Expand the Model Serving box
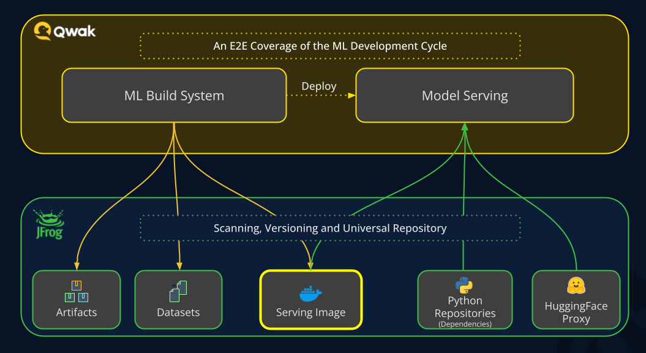Screen dimensions: 646x353 coord(464,96)
